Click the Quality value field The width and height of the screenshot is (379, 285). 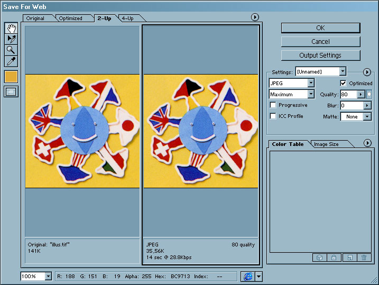(x=349, y=94)
